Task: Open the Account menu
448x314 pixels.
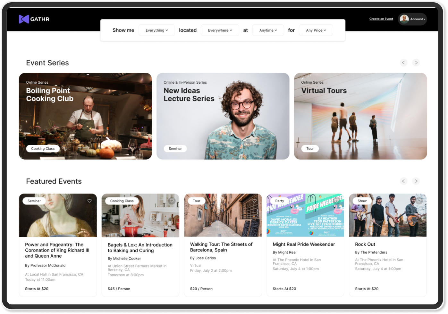Action: click(418, 19)
